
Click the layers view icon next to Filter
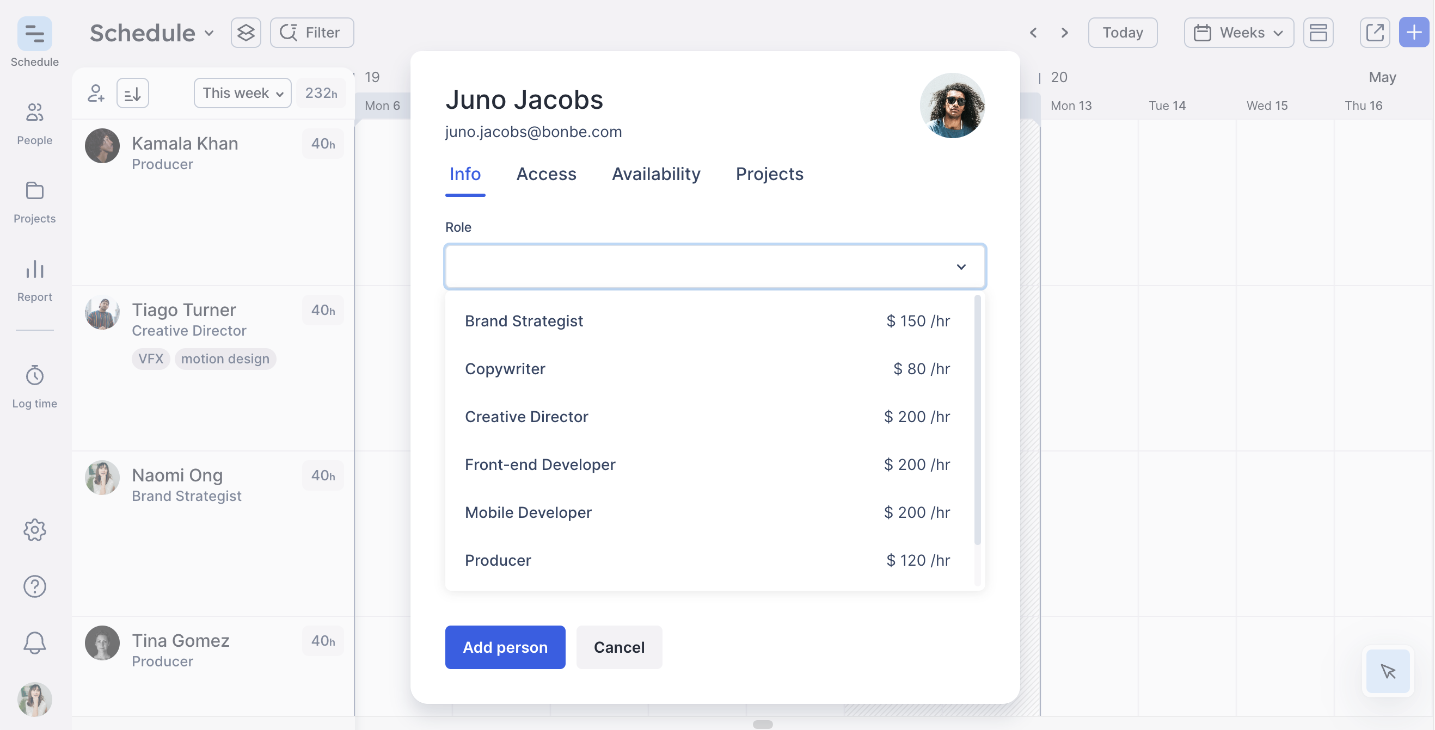tap(246, 33)
